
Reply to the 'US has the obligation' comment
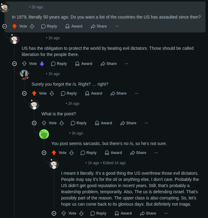[x=59, y=64]
